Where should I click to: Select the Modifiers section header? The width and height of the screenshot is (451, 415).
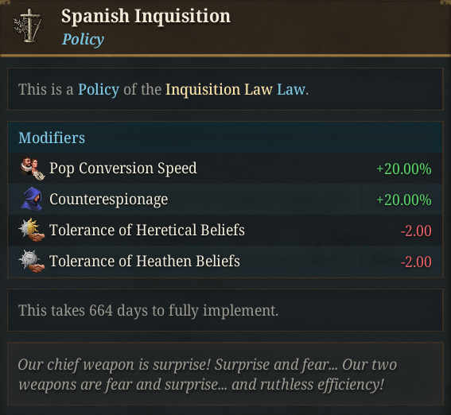(x=52, y=138)
